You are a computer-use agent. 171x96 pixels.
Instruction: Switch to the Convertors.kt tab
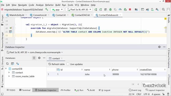pos(40,15)
